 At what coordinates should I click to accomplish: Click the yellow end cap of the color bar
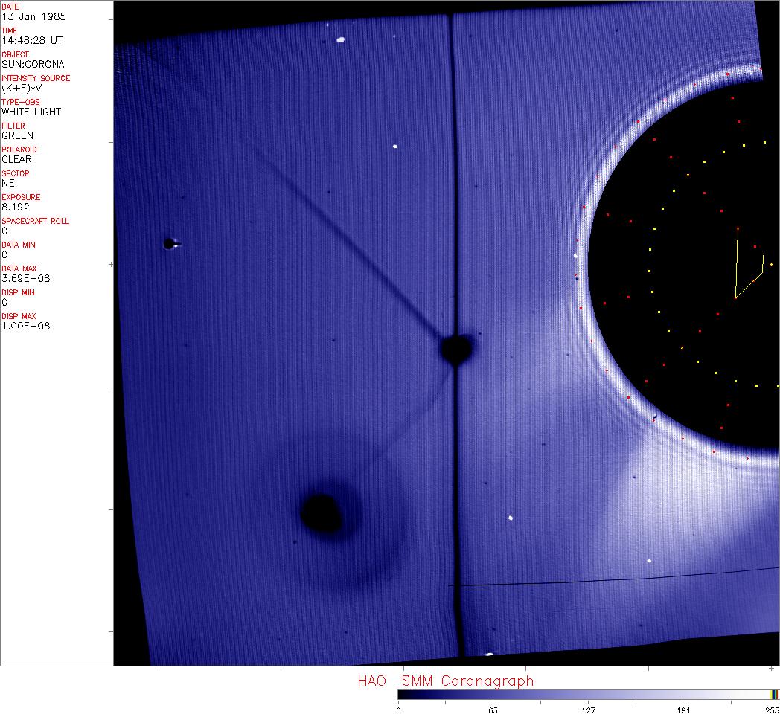pyautogui.click(x=774, y=694)
